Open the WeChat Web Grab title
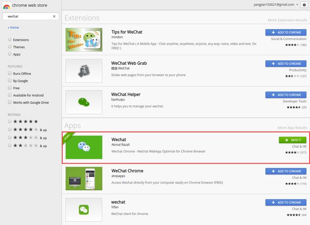 (129, 63)
